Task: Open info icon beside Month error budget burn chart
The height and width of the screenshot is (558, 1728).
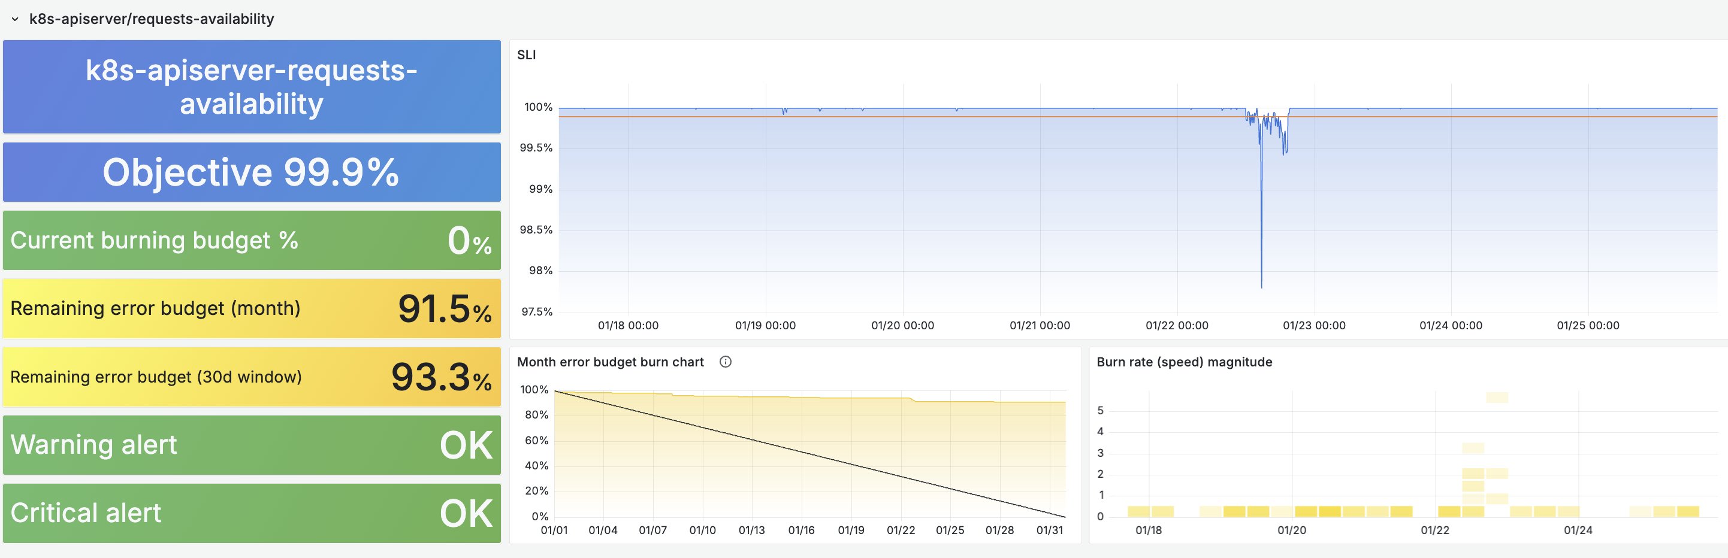Action: point(725,362)
